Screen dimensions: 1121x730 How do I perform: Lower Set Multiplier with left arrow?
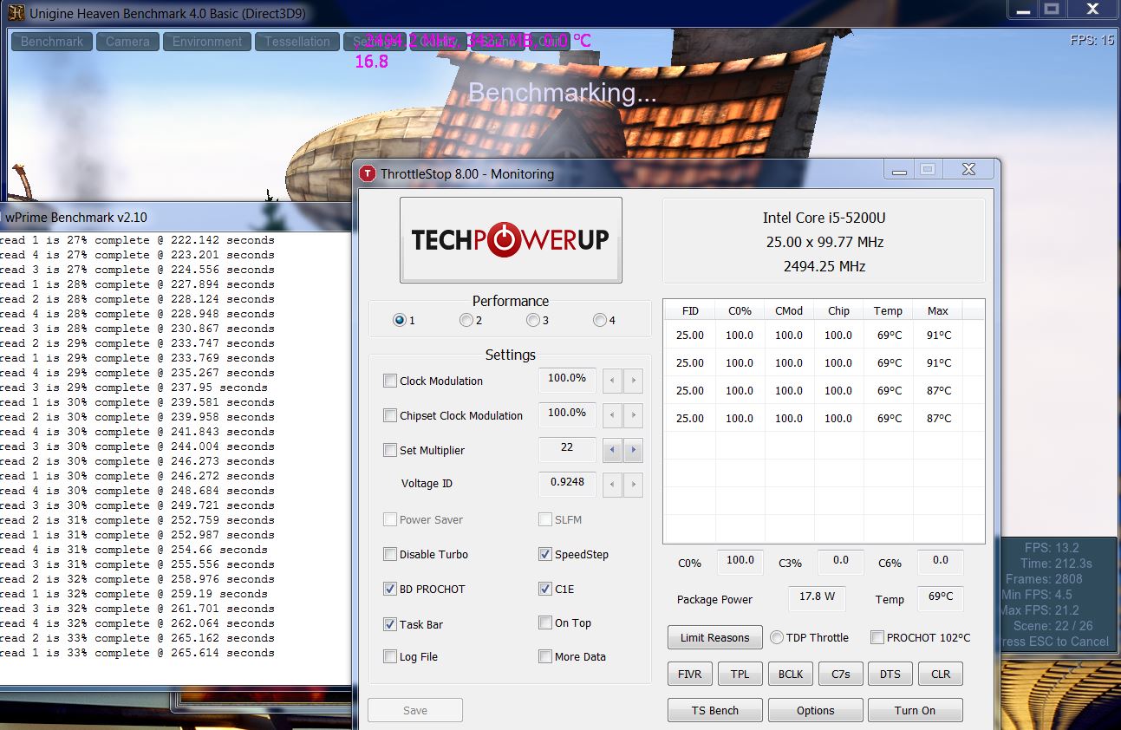(613, 450)
